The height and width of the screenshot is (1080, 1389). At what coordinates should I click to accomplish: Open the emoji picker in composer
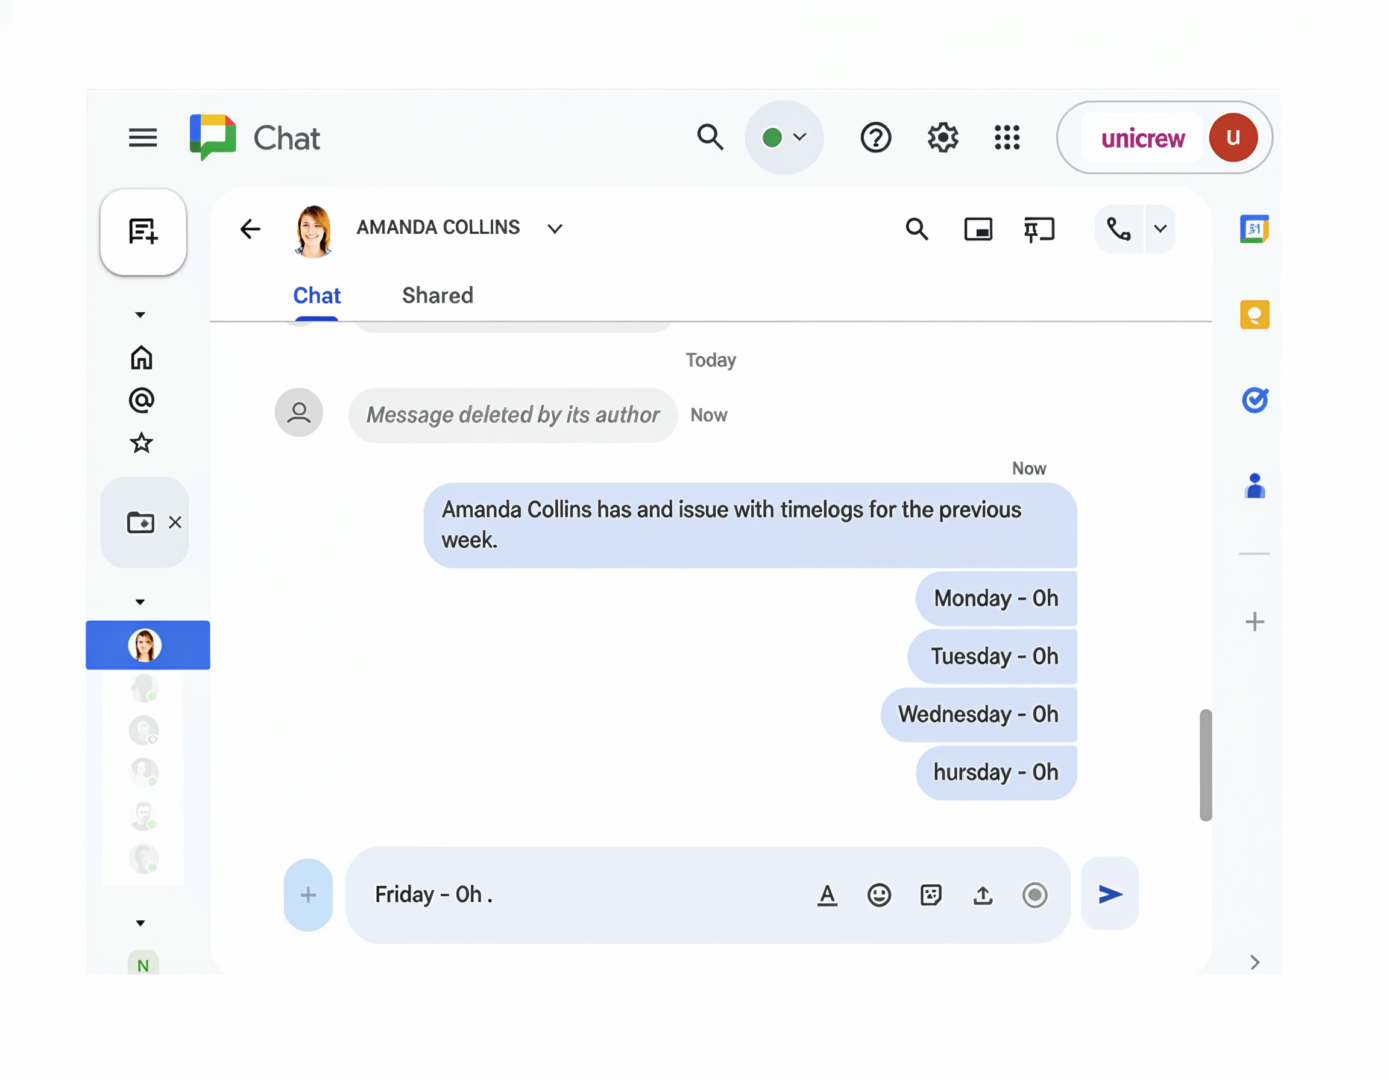click(880, 896)
